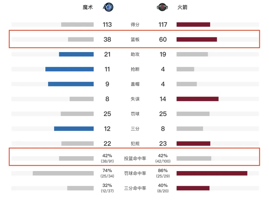
Task: Click the Rockets red rebounds bar
Action: coord(197,39)
